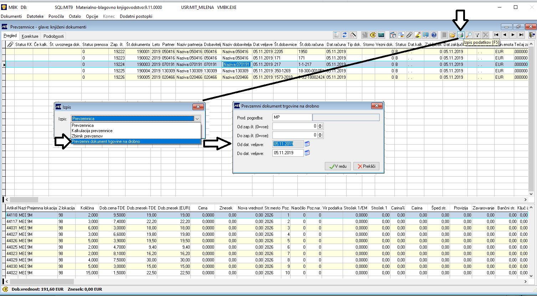Click the monitor screen toolbar icon

click(x=426, y=35)
